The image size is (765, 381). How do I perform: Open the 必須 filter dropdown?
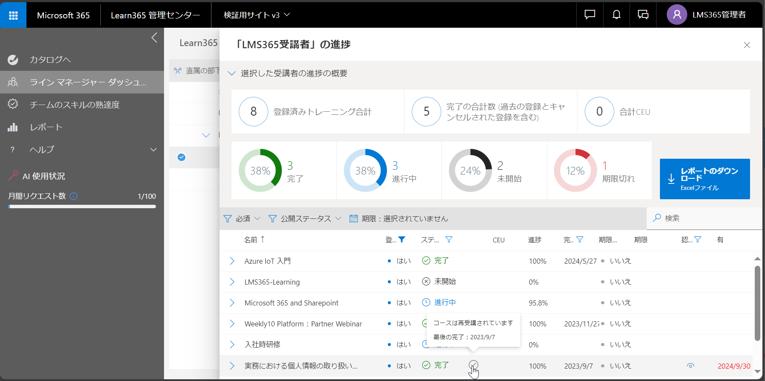coord(242,218)
